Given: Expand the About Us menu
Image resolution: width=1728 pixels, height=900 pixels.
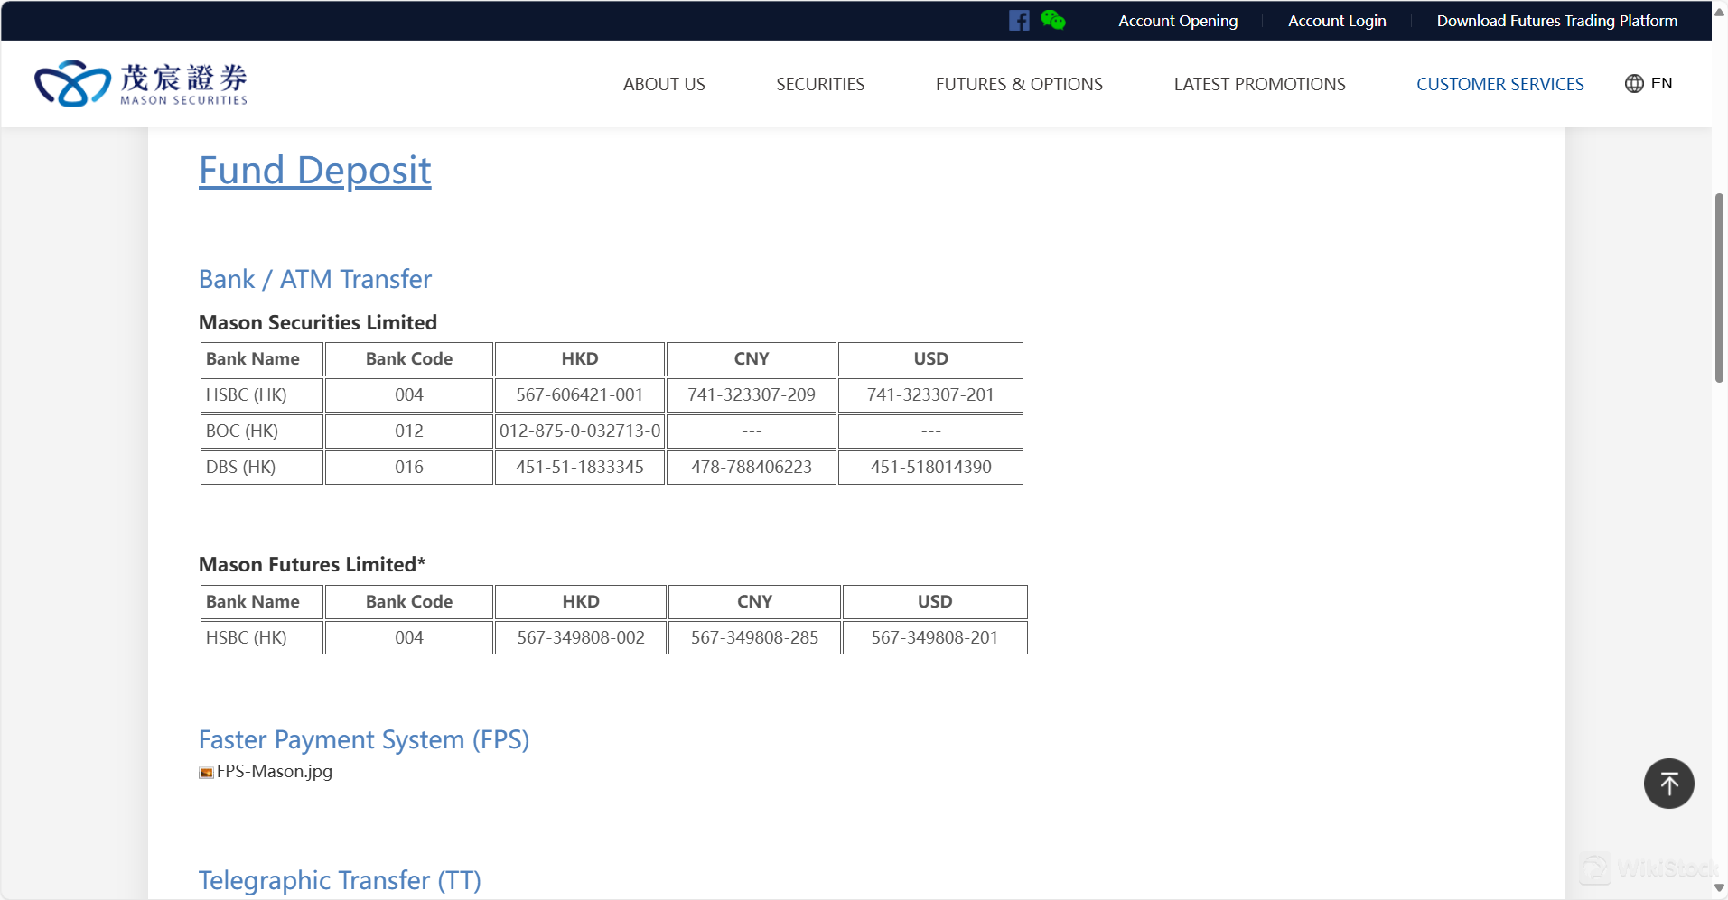Looking at the screenshot, I should 664,84.
